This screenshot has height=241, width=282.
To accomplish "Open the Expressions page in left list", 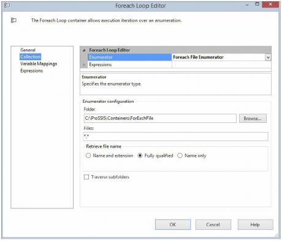I will pyautogui.click(x=31, y=71).
